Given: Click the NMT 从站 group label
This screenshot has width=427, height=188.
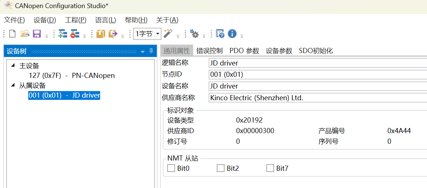Looking at the screenshot, I should tap(183, 159).
